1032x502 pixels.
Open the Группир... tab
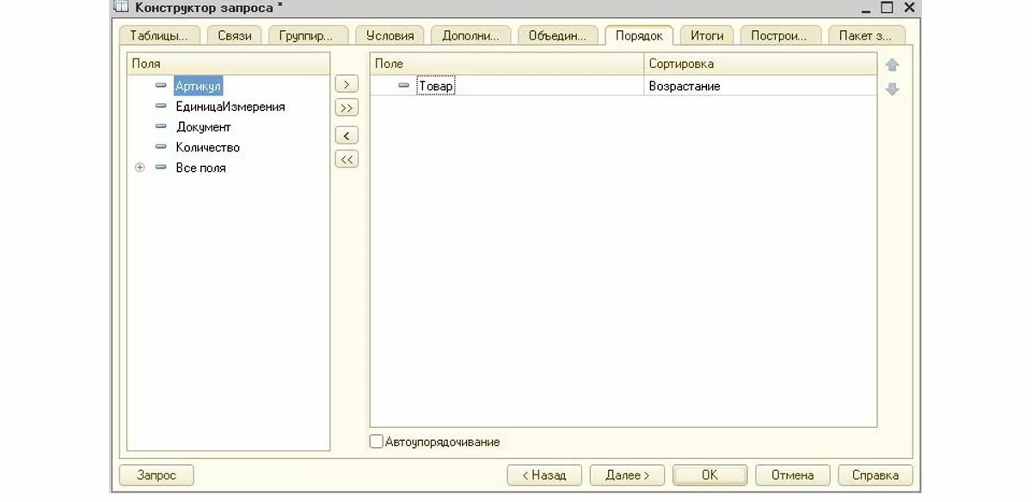pos(308,36)
